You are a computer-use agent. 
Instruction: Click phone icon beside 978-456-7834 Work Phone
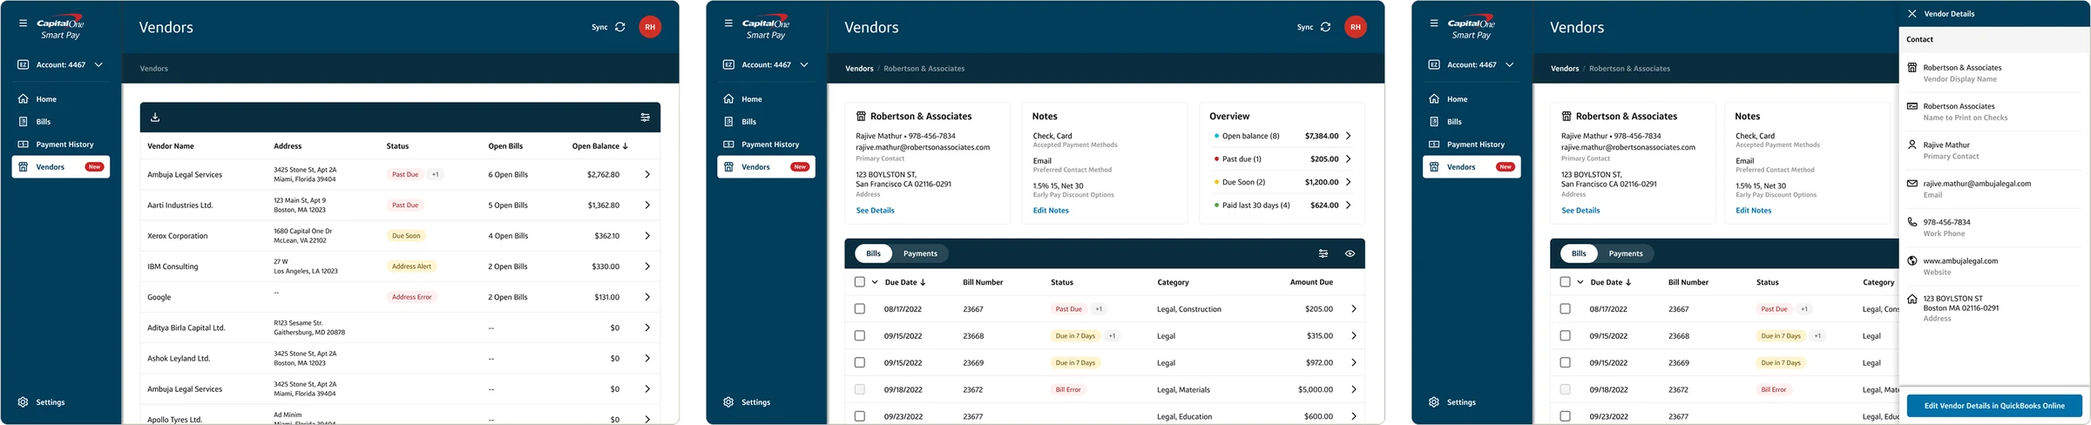[x=1912, y=222]
